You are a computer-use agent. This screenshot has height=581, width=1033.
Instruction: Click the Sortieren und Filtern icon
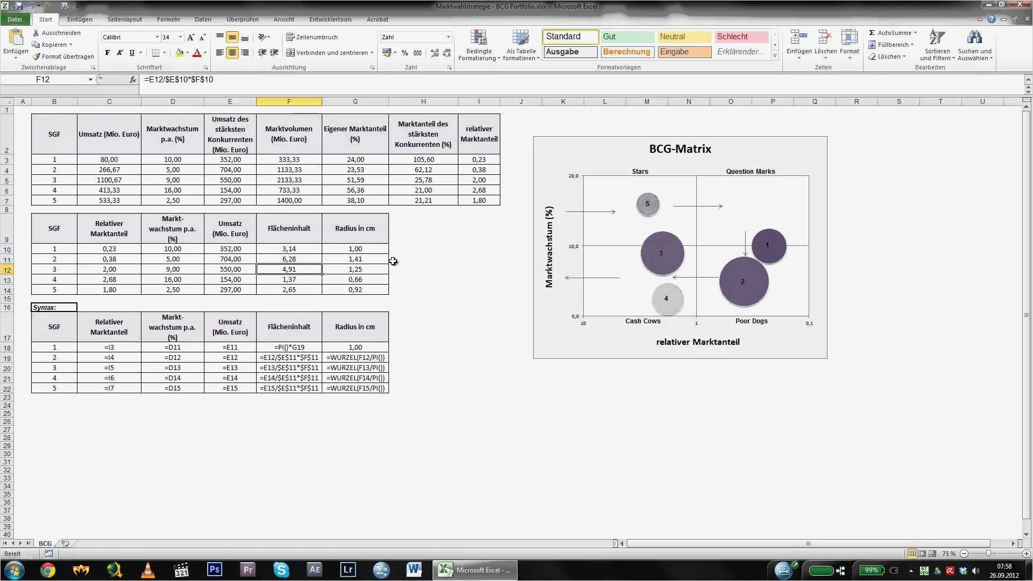tap(937, 38)
